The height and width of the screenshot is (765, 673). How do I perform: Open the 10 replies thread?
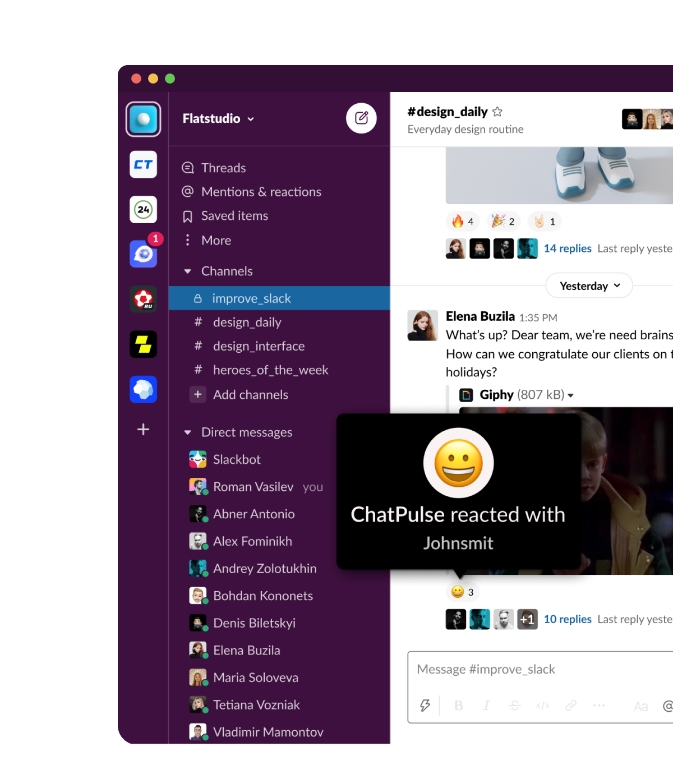(x=568, y=619)
